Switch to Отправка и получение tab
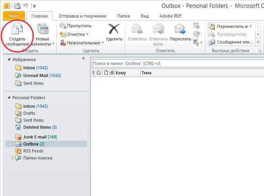 point(82,16)
